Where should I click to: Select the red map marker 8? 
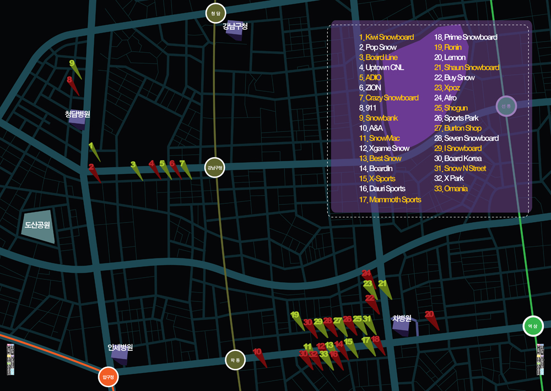pyautogui.click(x=73, y=86)
